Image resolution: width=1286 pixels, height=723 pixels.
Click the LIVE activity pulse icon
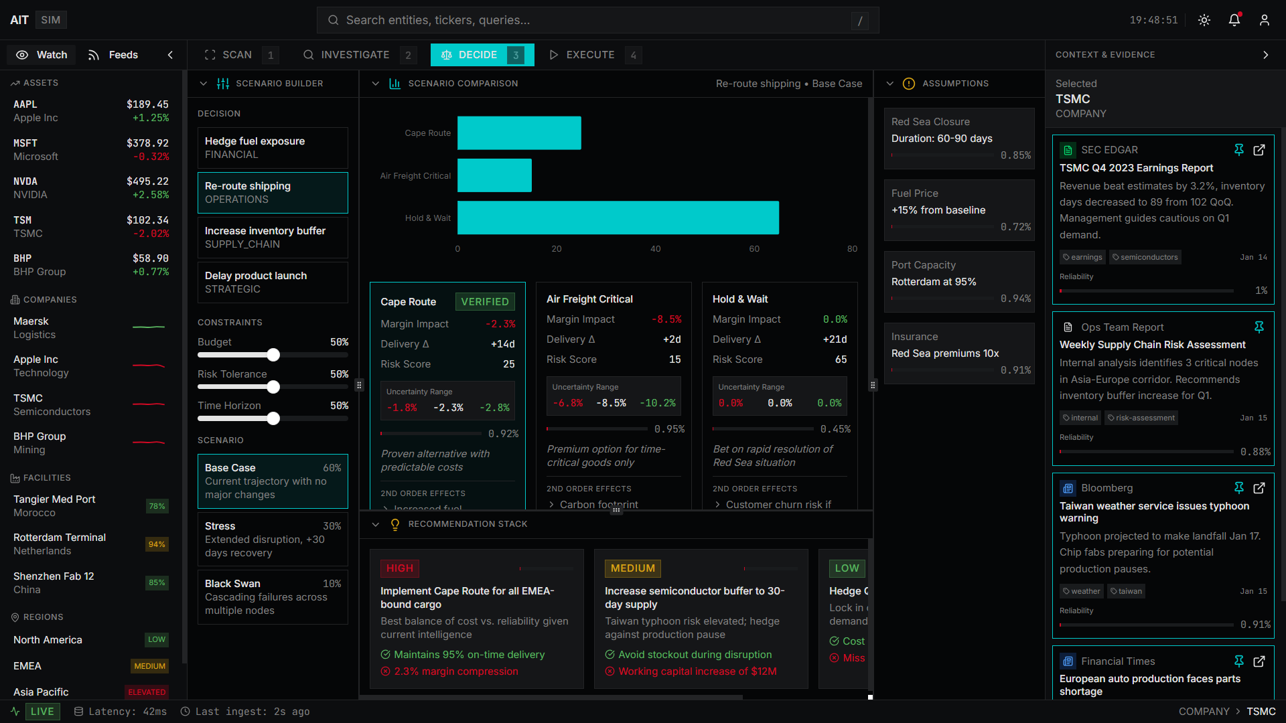(x=15, y=712)
